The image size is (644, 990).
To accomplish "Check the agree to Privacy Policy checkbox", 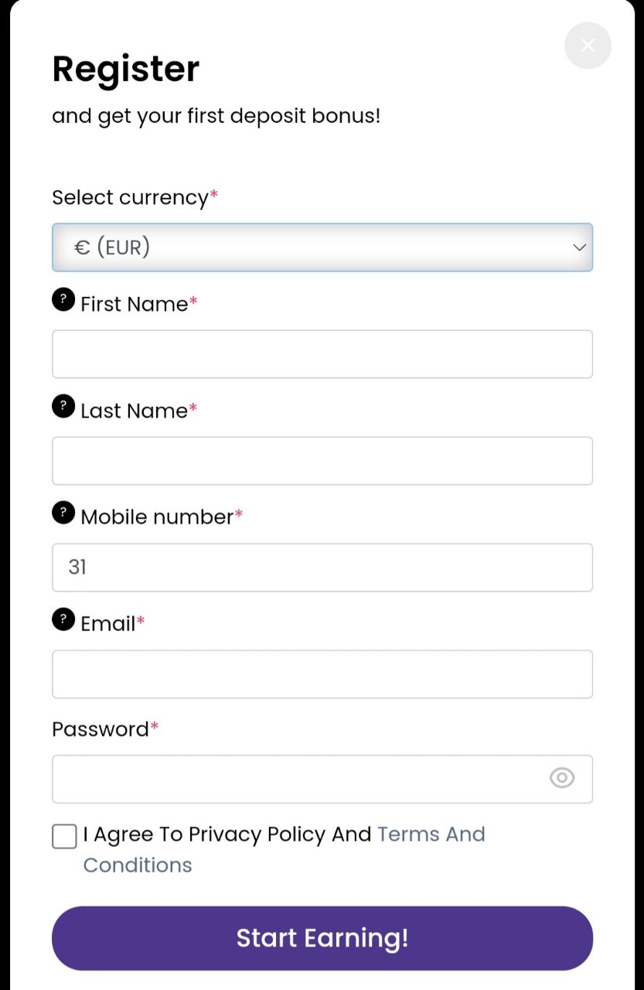I will click(64, 836).
